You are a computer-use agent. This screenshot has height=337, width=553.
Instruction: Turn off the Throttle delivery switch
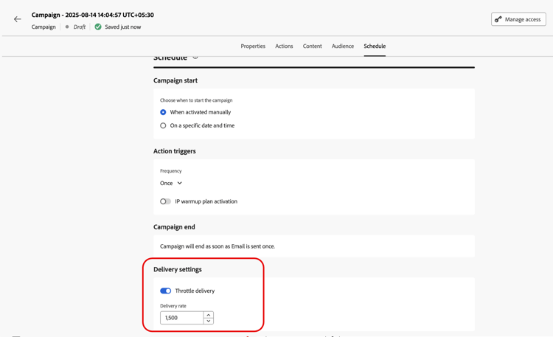click(165, 291)
